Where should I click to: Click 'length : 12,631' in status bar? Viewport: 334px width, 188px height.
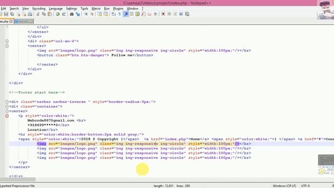(163, 186)
